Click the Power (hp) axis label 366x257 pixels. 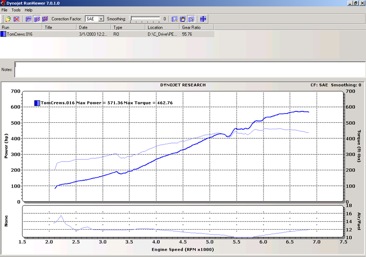(6, 146)
